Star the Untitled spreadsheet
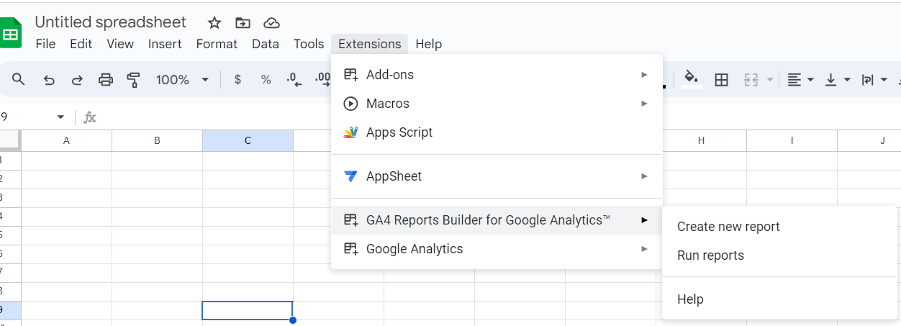This screenshot has width=901, height=326. click(214, 23)
